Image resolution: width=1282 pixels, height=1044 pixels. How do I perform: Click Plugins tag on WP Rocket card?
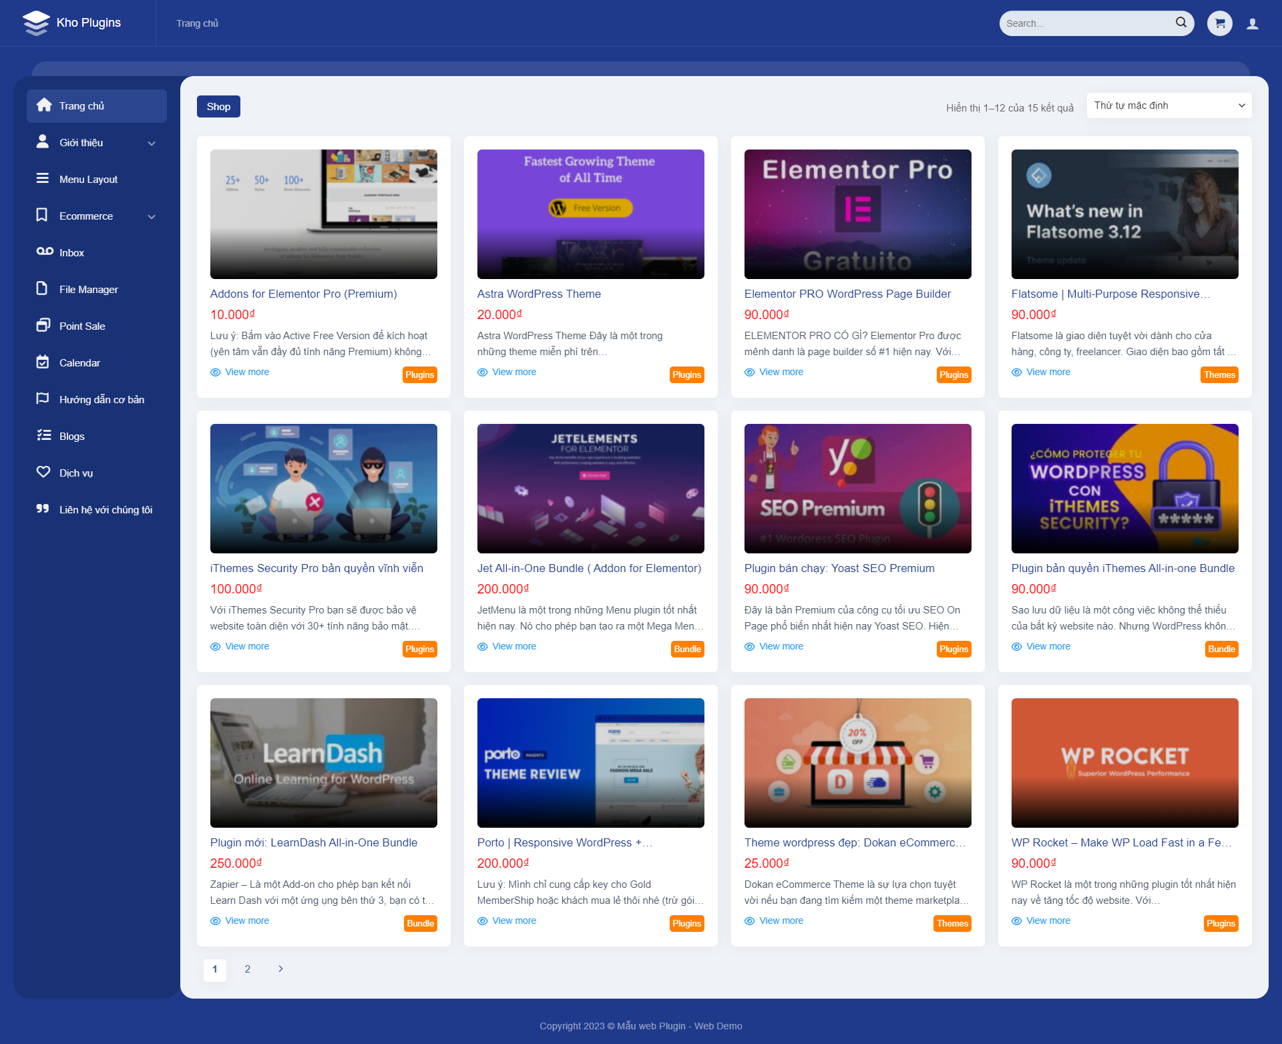[1221, 923]
